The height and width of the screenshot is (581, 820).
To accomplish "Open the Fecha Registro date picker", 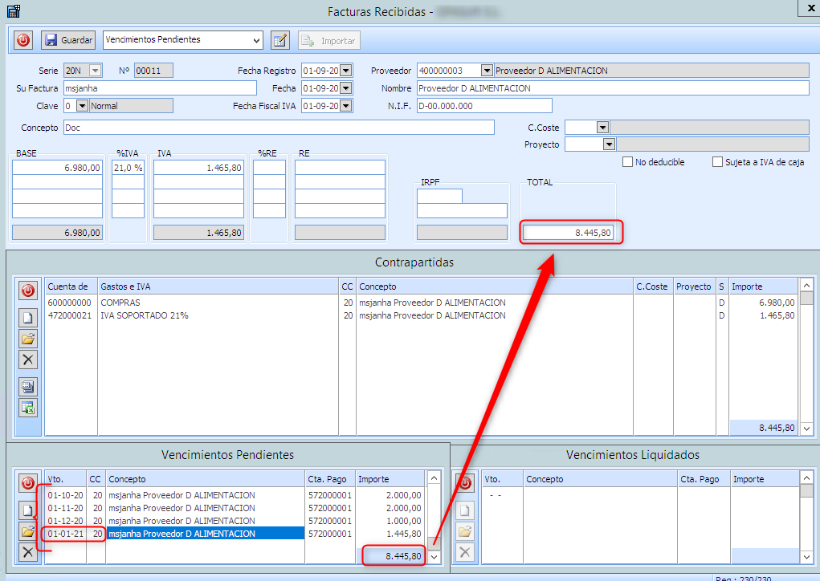I will pyautogui.click(x=346, y=71).
